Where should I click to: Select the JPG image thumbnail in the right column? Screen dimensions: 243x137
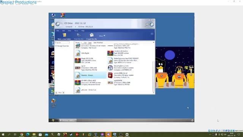[x=110, y=83]
